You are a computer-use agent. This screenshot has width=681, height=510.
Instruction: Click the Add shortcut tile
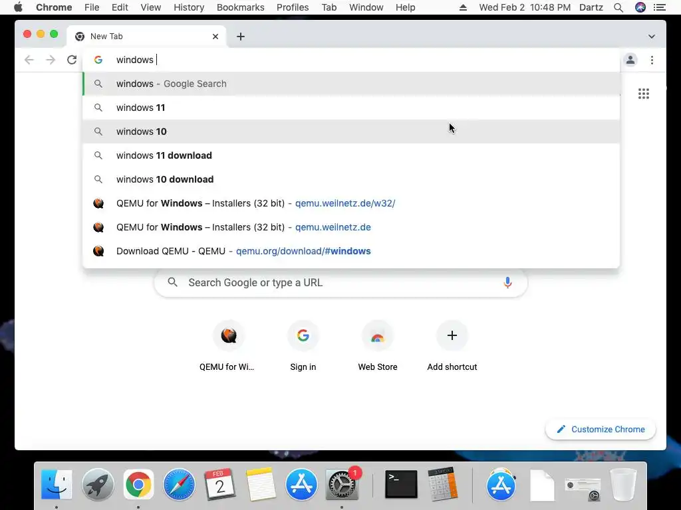click(452, 345)
